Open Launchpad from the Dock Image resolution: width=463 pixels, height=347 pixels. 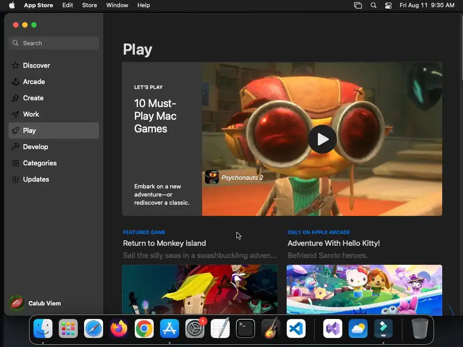click(x=68, y=328)
